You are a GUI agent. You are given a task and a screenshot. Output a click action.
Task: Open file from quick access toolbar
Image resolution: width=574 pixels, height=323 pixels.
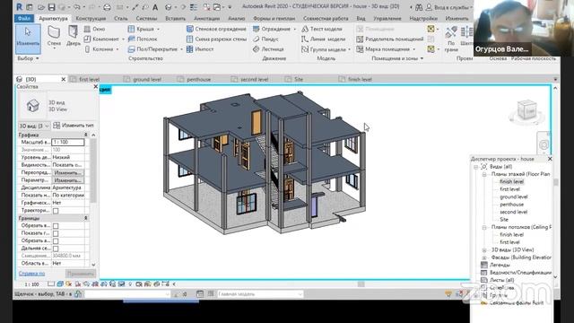[x=41, y=7]
